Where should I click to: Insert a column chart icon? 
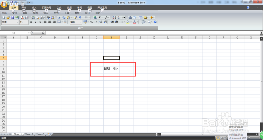point(130,18)
